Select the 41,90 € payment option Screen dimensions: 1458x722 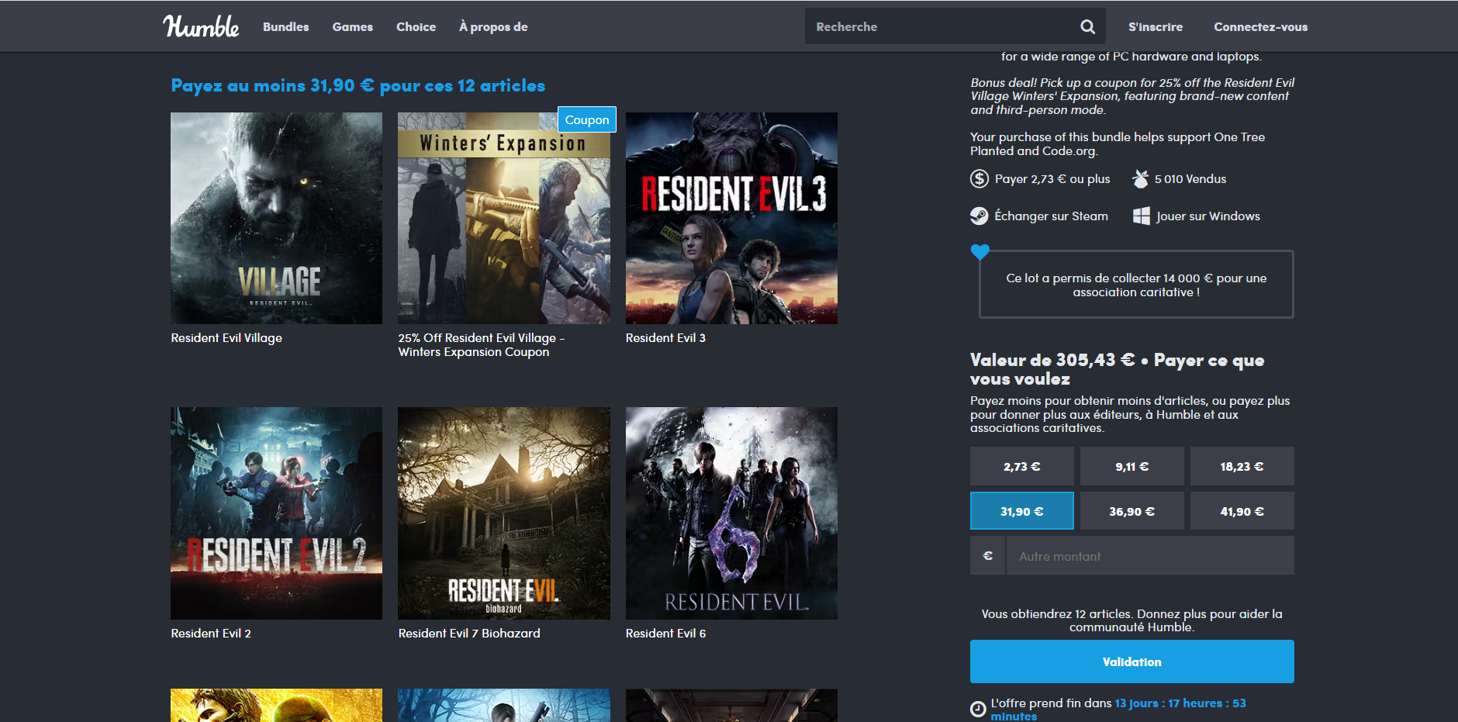pyautogui.click(x=1242, y=510)
